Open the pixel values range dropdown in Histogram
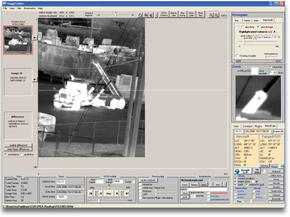Screen dimensions: 290x217 [x=255, y=38]
